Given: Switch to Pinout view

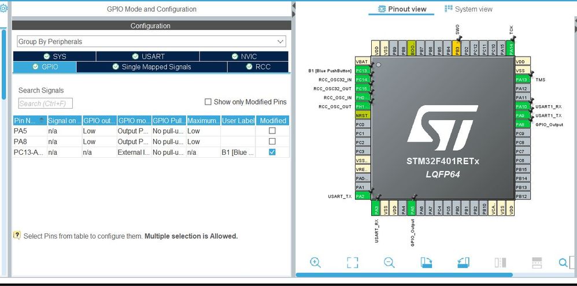Looking at the screenshot, I should click(x=402, y=9).
